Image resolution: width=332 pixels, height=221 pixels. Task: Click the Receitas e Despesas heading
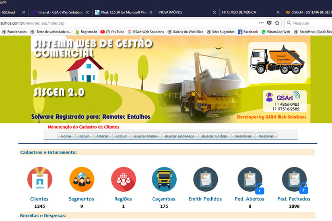click(43, 215)
